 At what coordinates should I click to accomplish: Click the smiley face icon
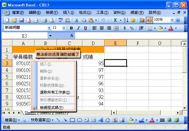[133, 20]
